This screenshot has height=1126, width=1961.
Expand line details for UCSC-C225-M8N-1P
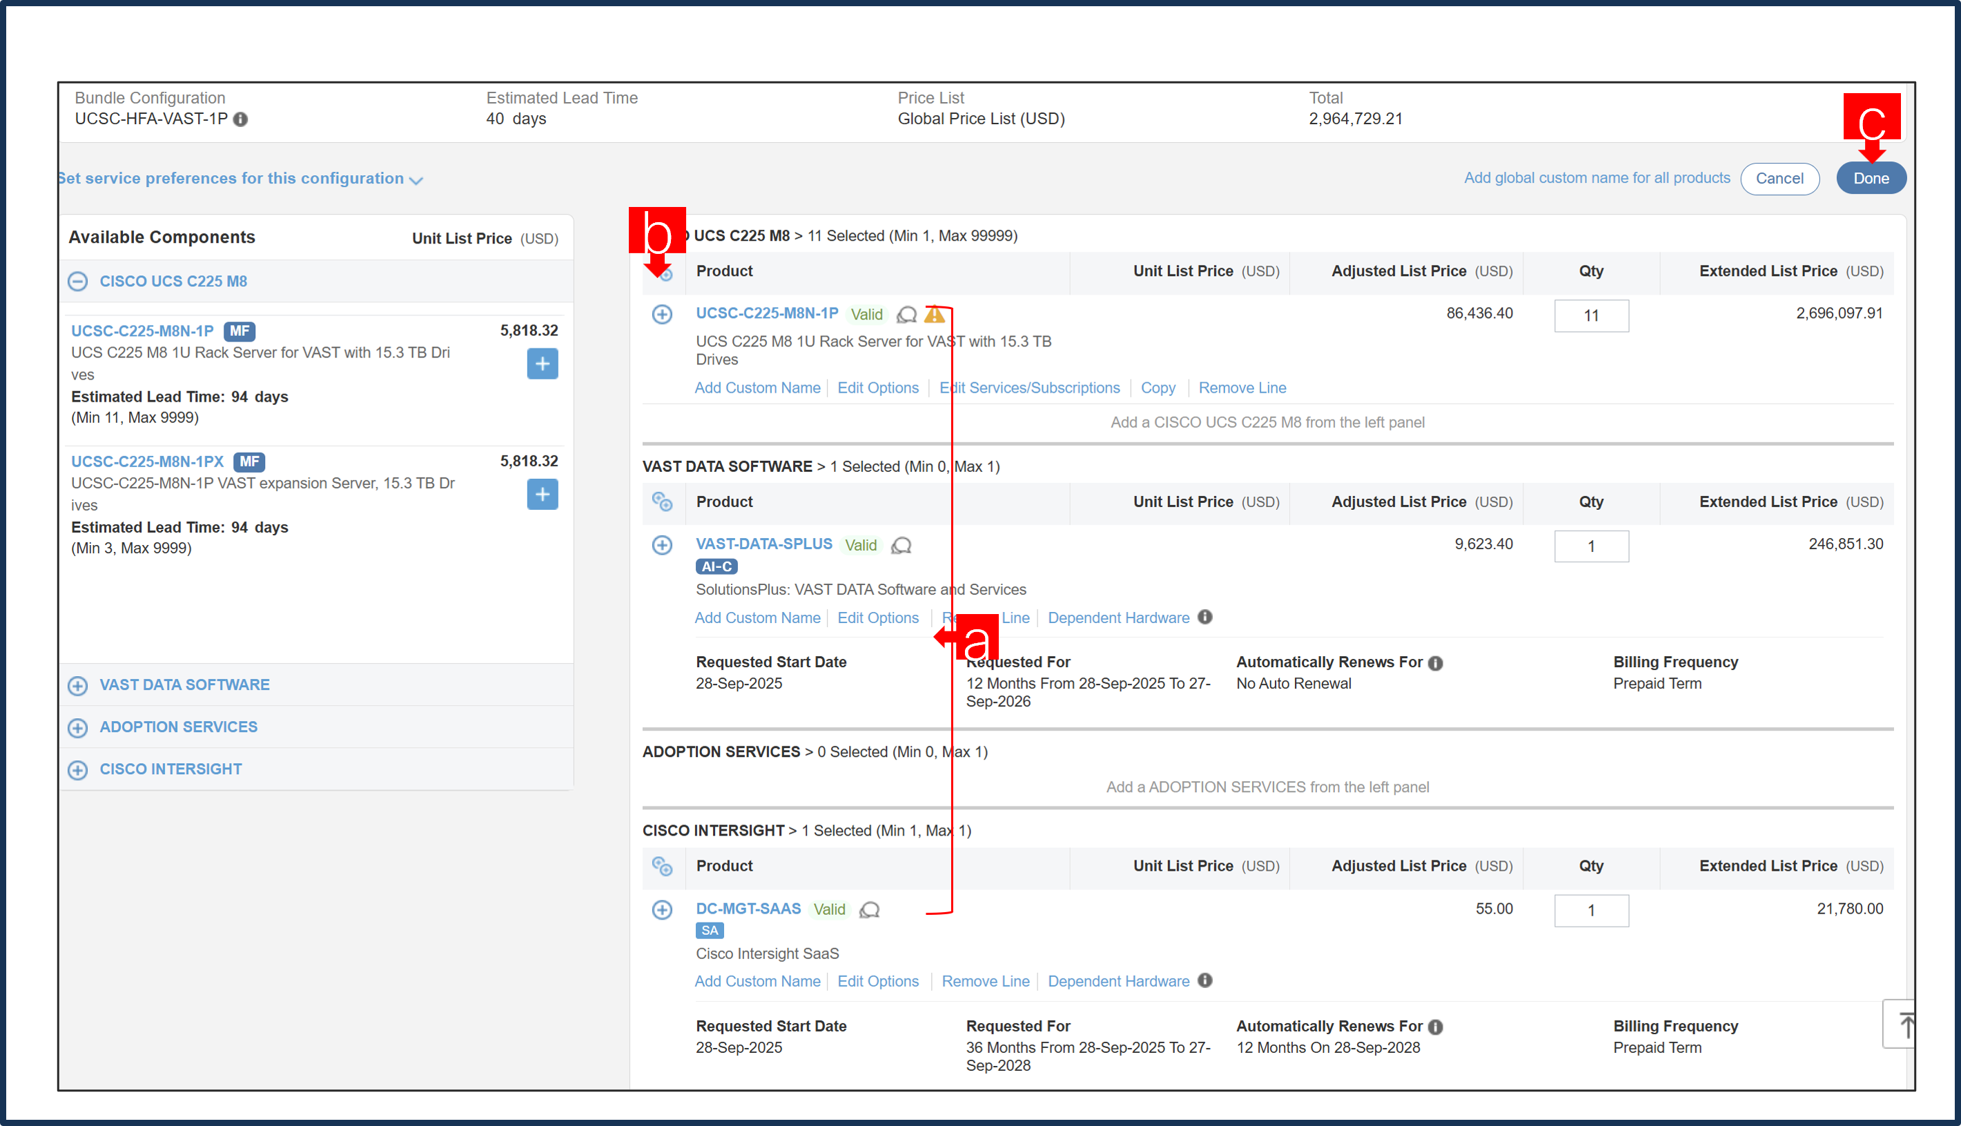(x=662, y=314)
